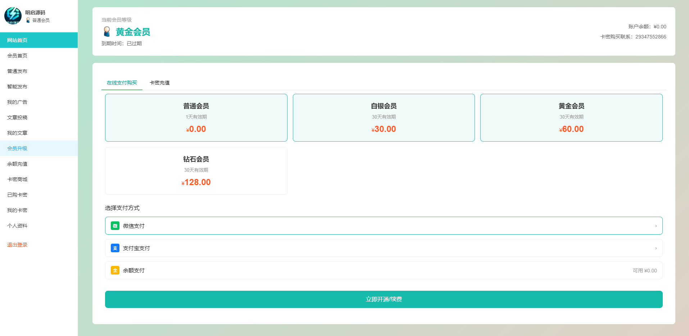Viewport: 689px width, 336px height.
Task: Click the 选择支付方式 label
Action: point(122,208)
